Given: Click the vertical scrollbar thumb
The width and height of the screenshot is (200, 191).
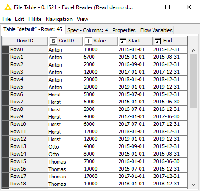Looking at the screenshot, I should tap(193, 81).
